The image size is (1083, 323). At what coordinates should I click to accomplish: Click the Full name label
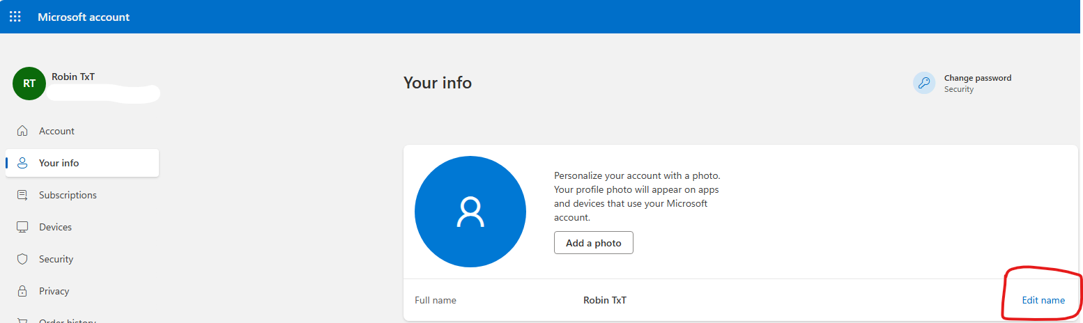436,300
